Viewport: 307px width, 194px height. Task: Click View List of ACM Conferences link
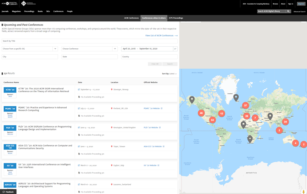click(x=161, y=35)
